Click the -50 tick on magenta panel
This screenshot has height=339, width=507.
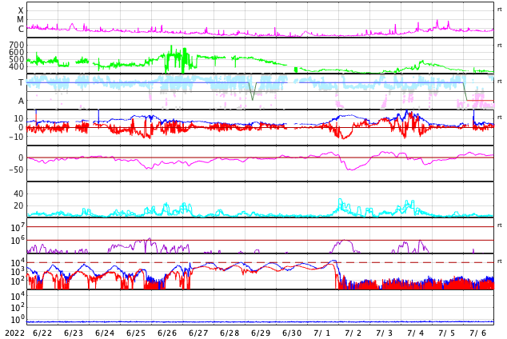pos(17,169)
